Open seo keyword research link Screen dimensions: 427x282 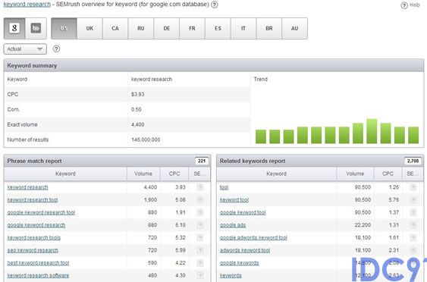click(33, 250)
